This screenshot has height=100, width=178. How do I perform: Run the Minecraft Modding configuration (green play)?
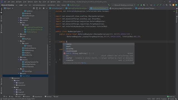[x=138, y=5]
